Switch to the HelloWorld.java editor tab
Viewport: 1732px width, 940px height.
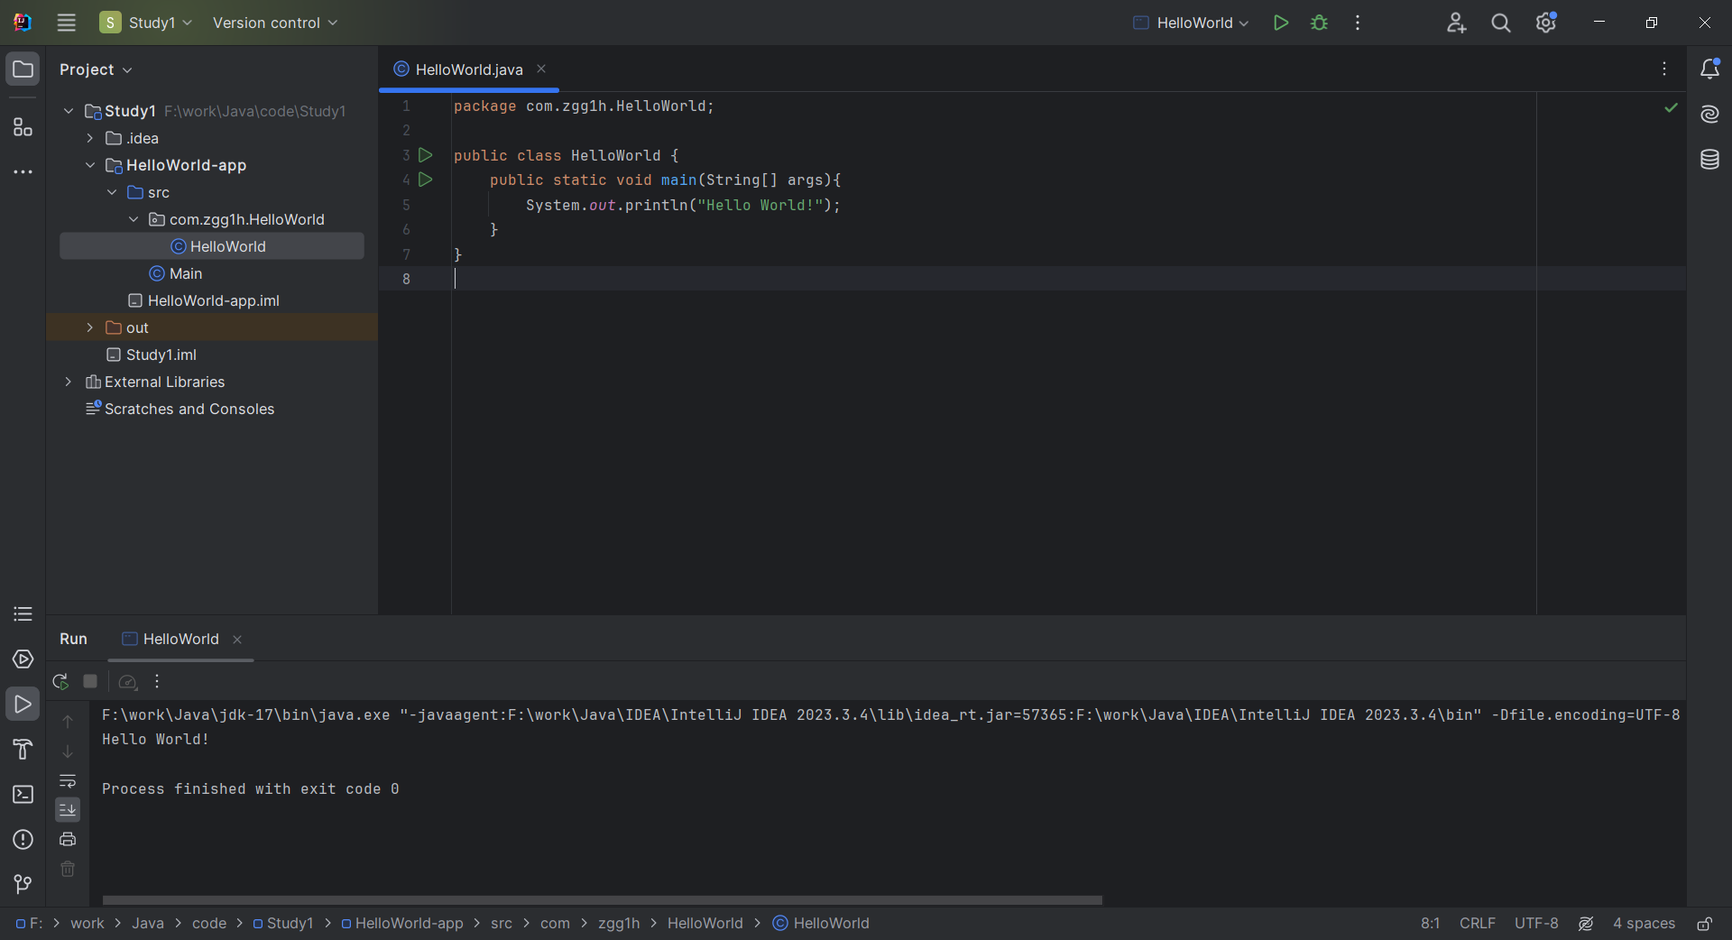click(468, 69)
